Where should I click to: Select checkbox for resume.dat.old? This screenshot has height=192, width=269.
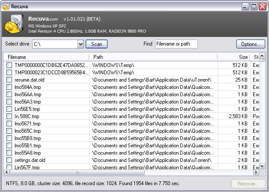point(9,79)
